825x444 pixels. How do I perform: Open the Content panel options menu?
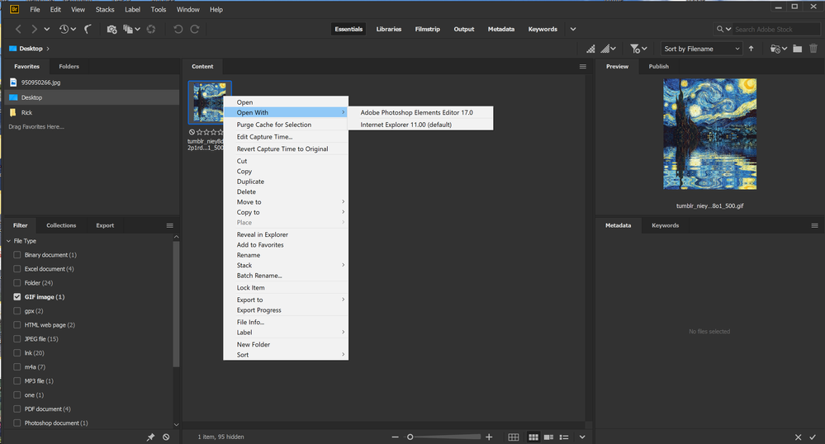(582, 67)
